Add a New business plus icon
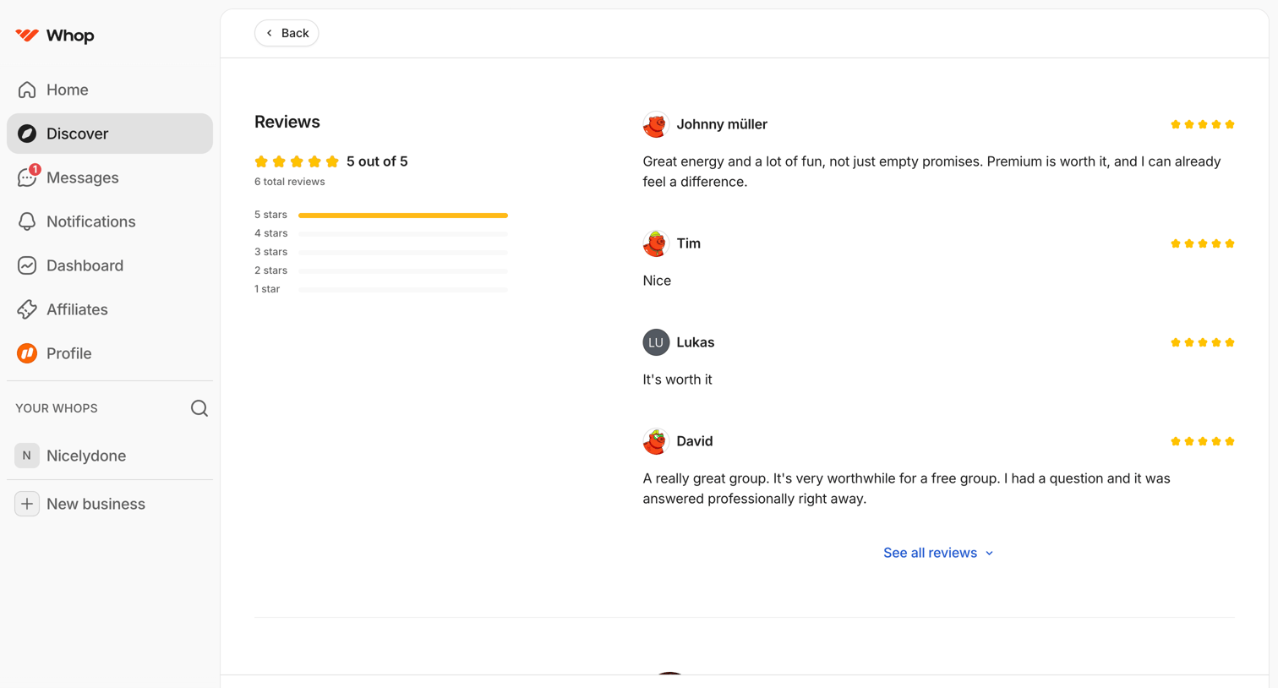Image resolution: width=1278 pixels, height=688 pixels. [x=27, y=504]
